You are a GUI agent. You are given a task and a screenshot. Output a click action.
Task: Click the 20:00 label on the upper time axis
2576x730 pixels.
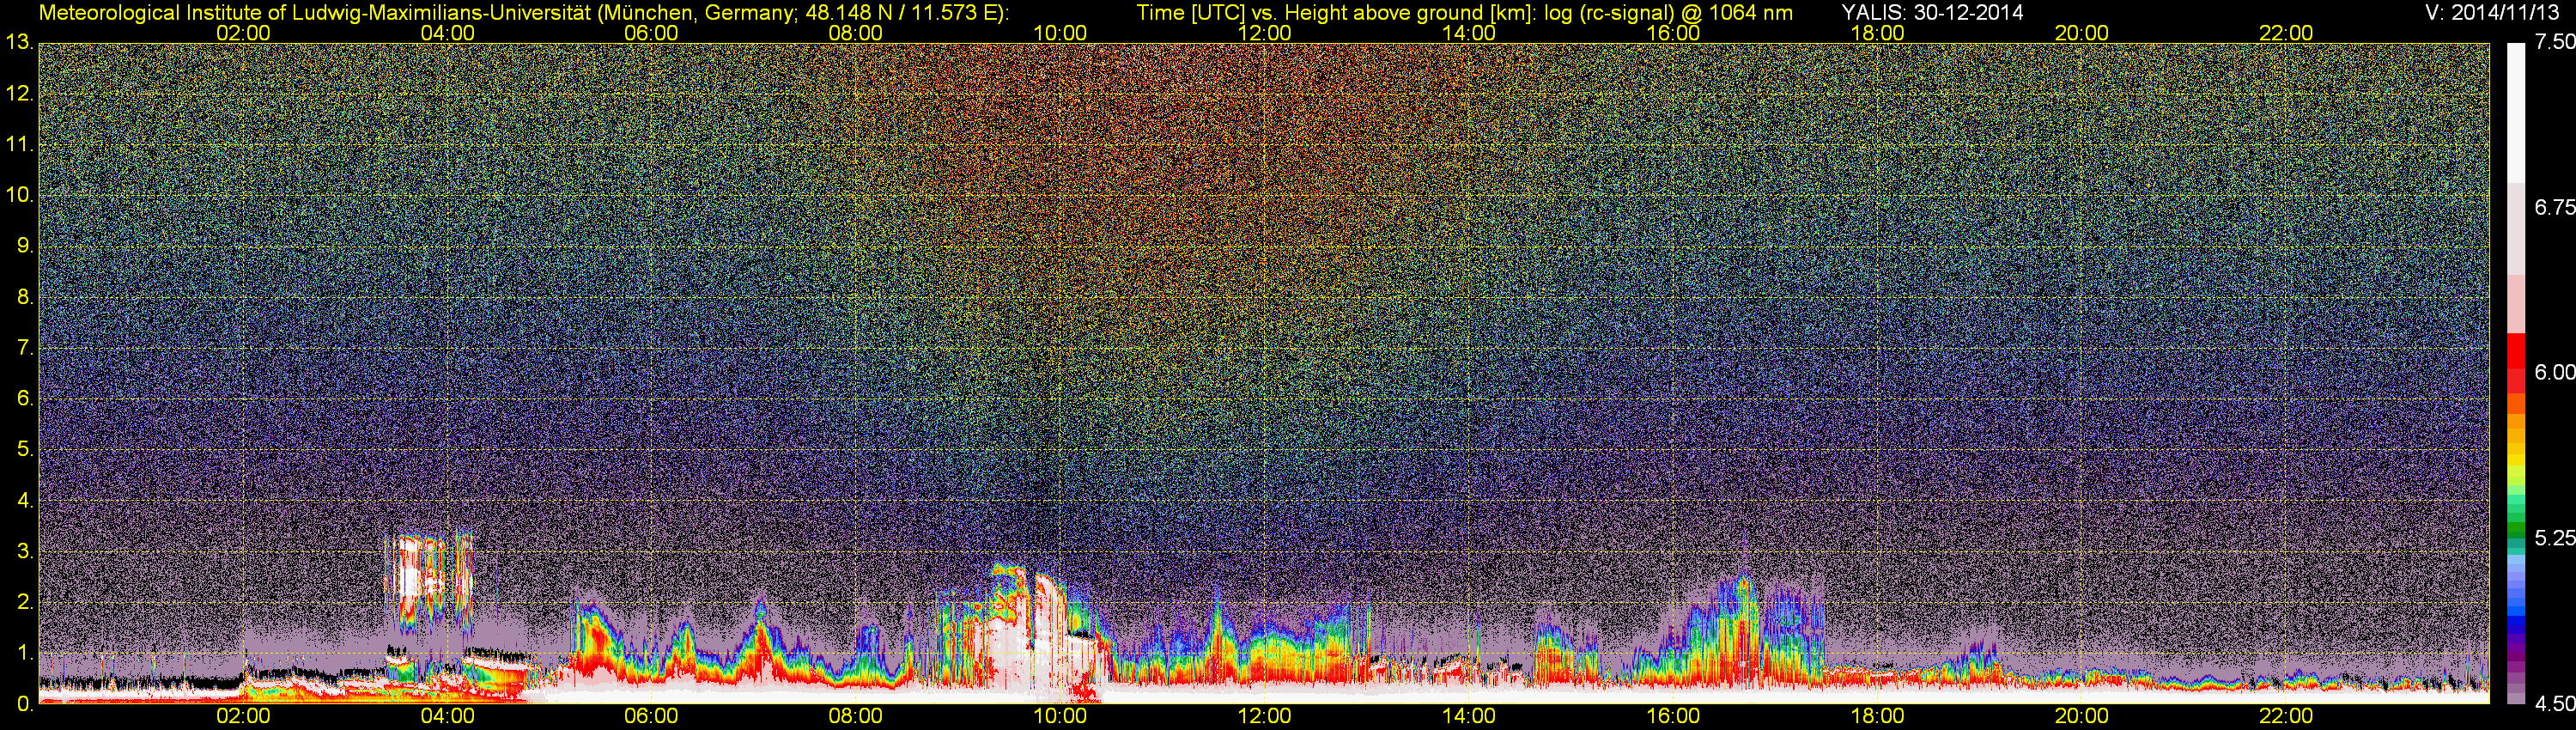[x=2082, y=33]
